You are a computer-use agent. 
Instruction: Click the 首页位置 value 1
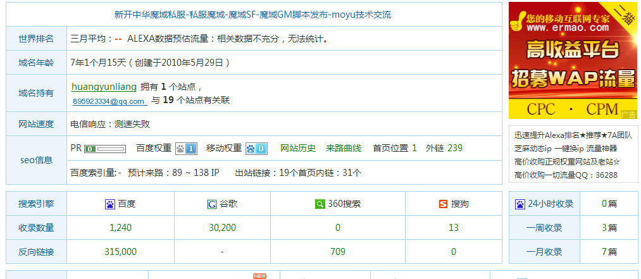tap(414, 148)
